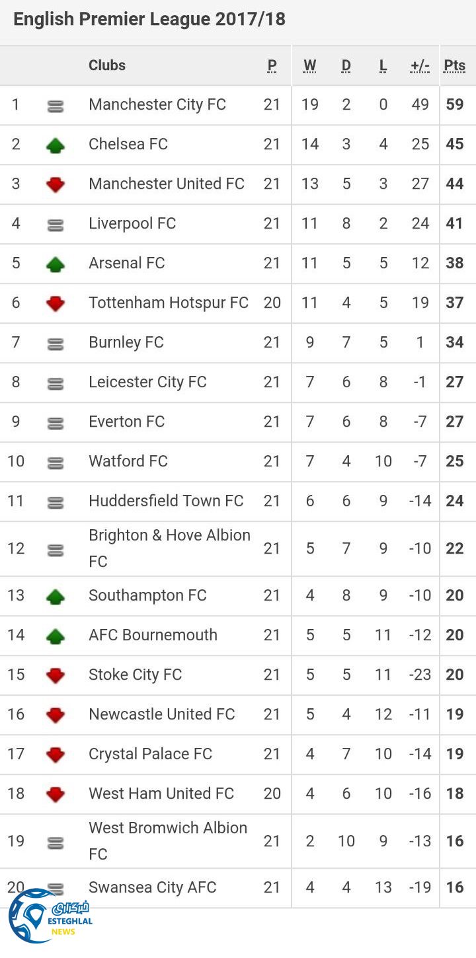The width and height of the screenshot is (476, 958).
Task: Click Arsenal FC's green rising arrow
Action: pyautogui.click(x=56, y=264)
